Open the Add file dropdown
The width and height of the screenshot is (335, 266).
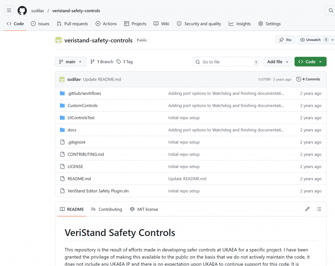click(x=278, y=62)
